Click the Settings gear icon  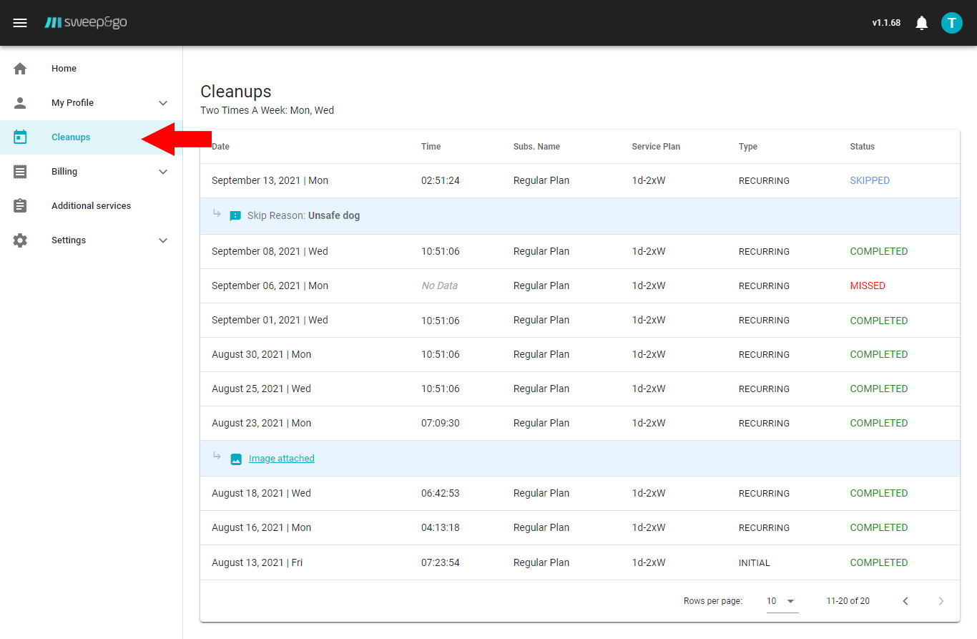pos(20,240)
